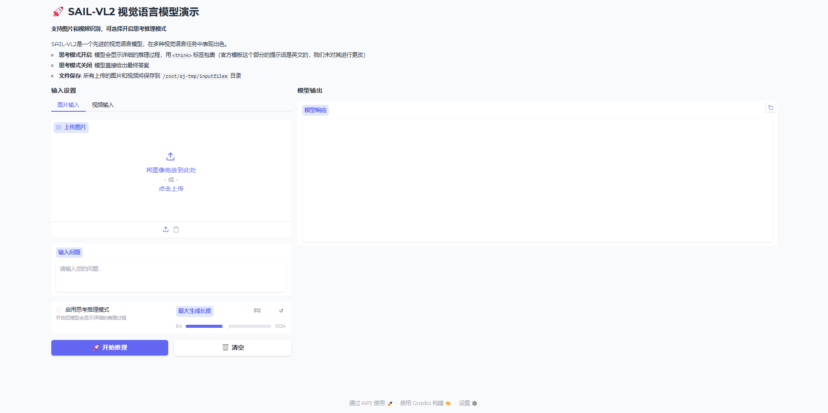Click the /root/sj-tmp/inputfiles path text
828x413 pixels.
195,76
